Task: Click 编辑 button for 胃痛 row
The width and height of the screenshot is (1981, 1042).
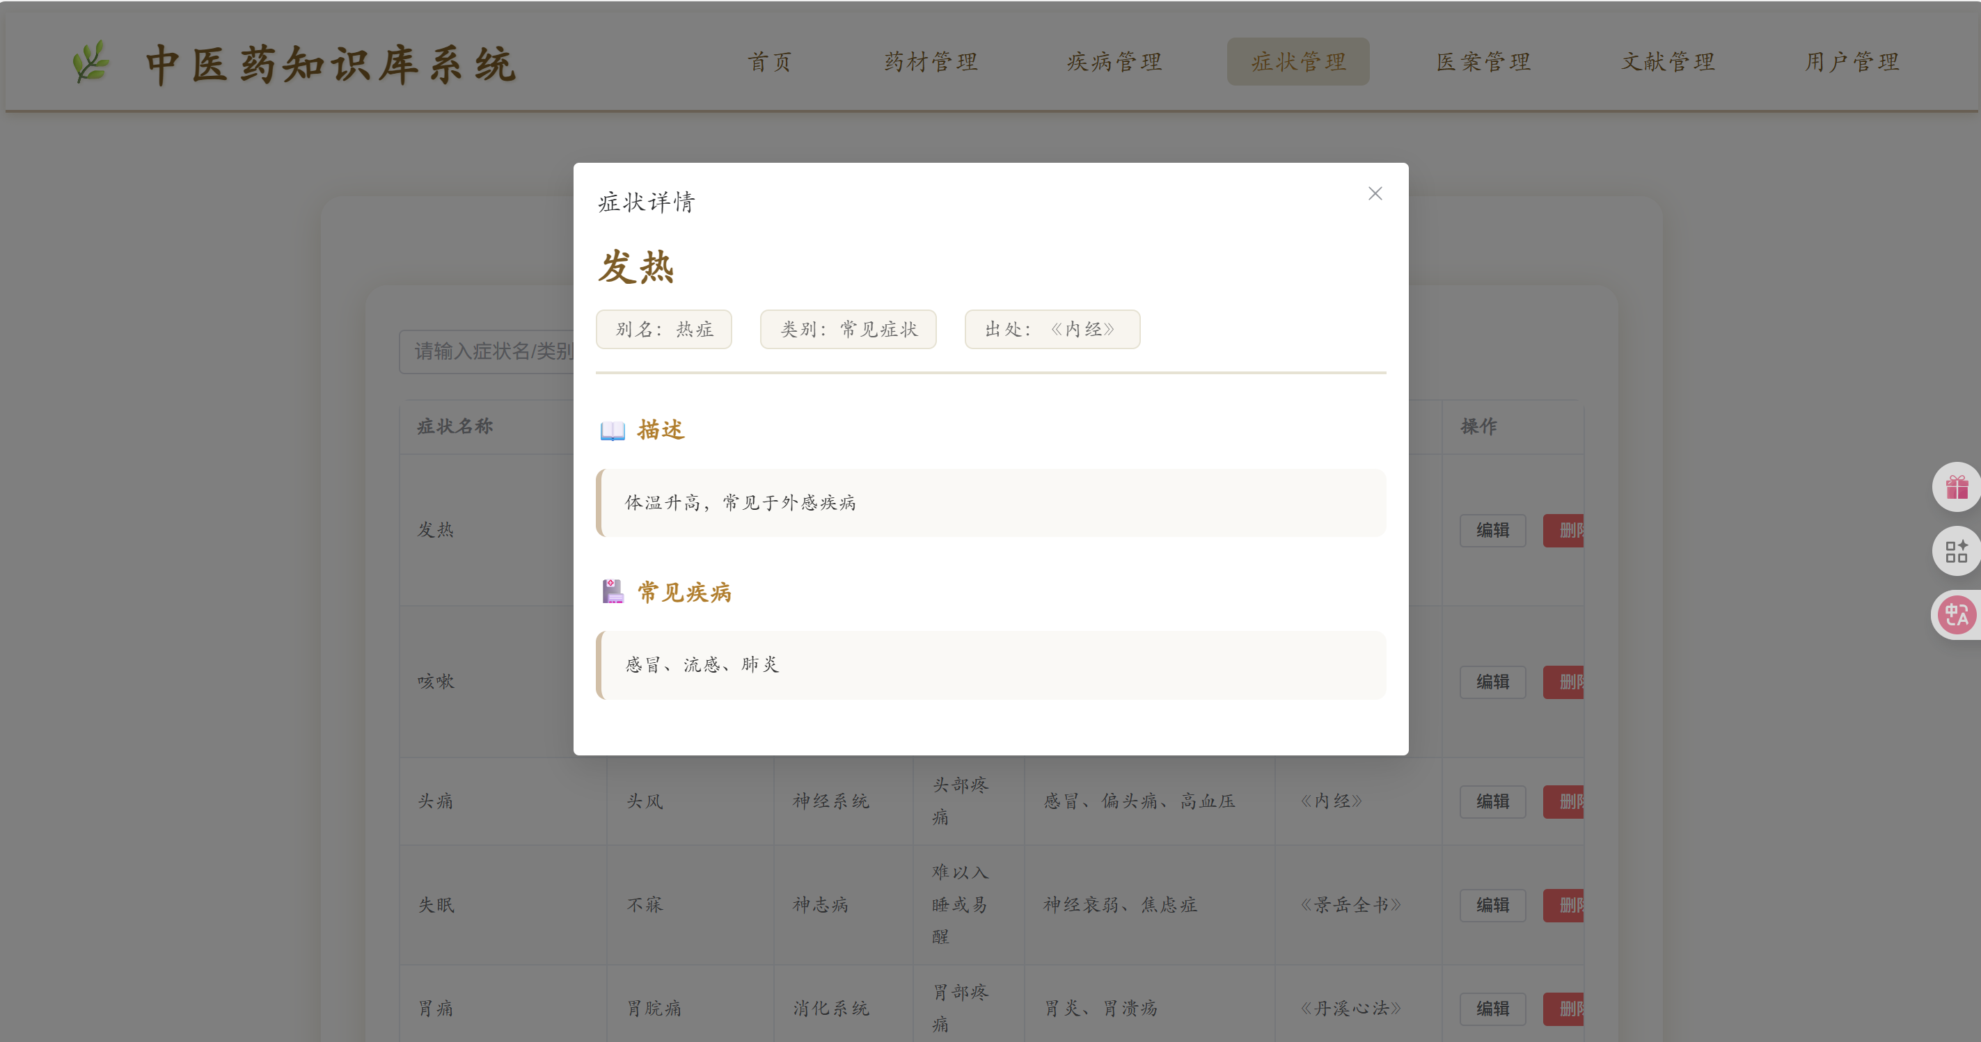Action: 1492,1008
